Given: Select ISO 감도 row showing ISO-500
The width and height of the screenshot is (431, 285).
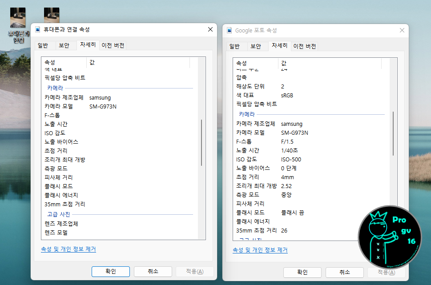Looking at the screenshot, I should (x=310, y=160).
